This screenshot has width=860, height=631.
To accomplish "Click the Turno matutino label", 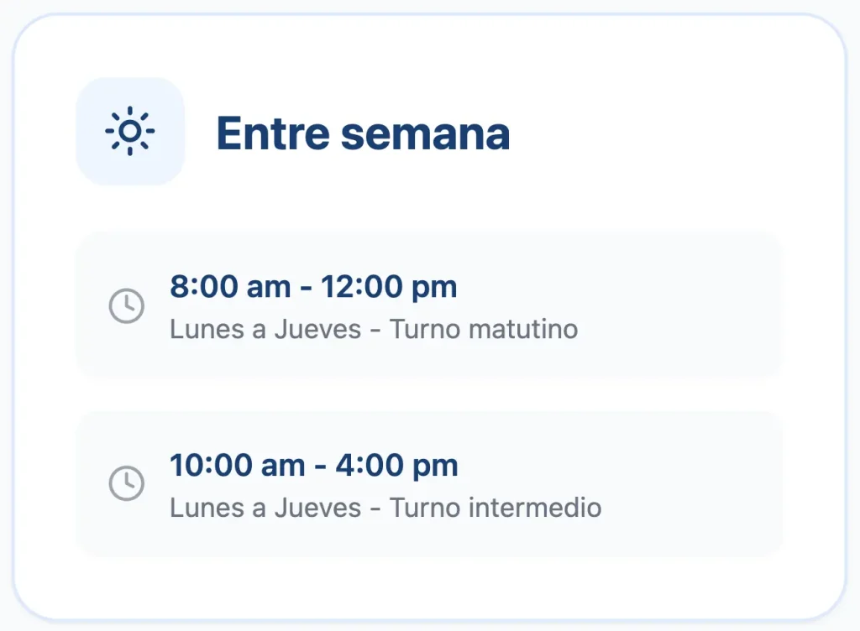I will pos(485,329).
